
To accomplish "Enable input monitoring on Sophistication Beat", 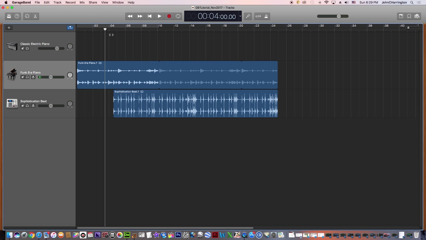I will pyautogui.click(x=33, y=106).
